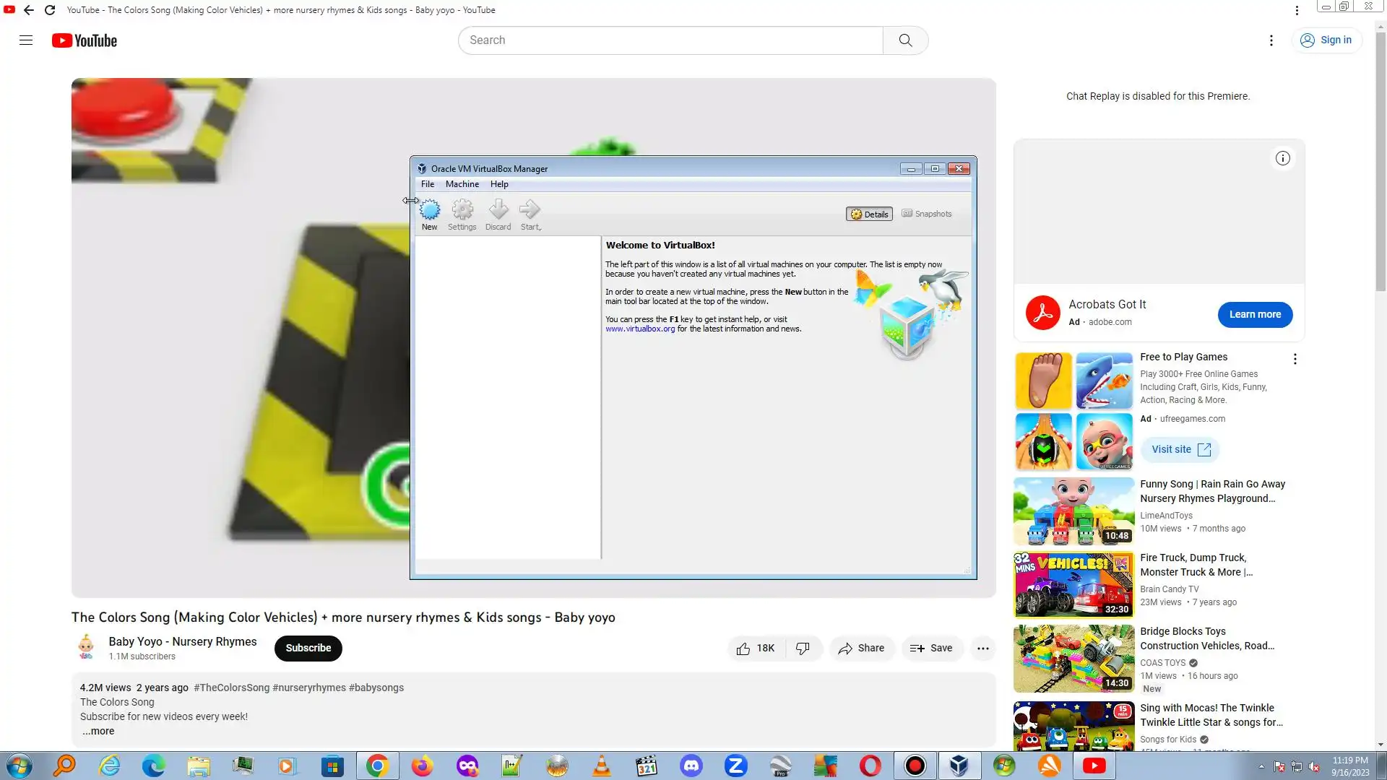The height and width of the screenshot is (780, 1387).
Task: Click the New virtual machine icon
Action: pos(430,210)
